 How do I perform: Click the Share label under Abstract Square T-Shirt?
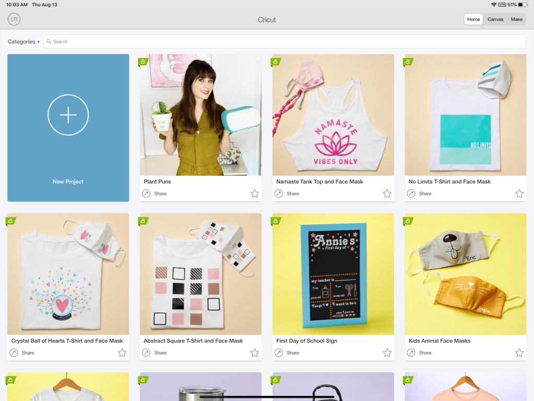click(160, 353)
